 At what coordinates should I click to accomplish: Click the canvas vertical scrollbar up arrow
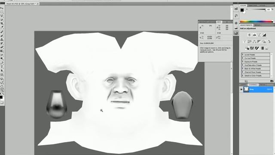232,7
